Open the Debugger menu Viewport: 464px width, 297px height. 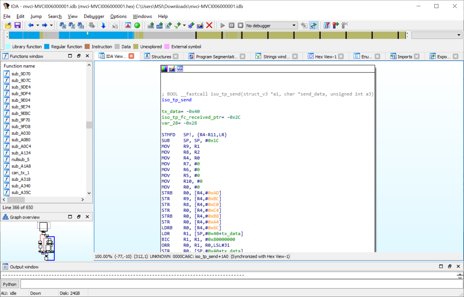tap(94, 16)
